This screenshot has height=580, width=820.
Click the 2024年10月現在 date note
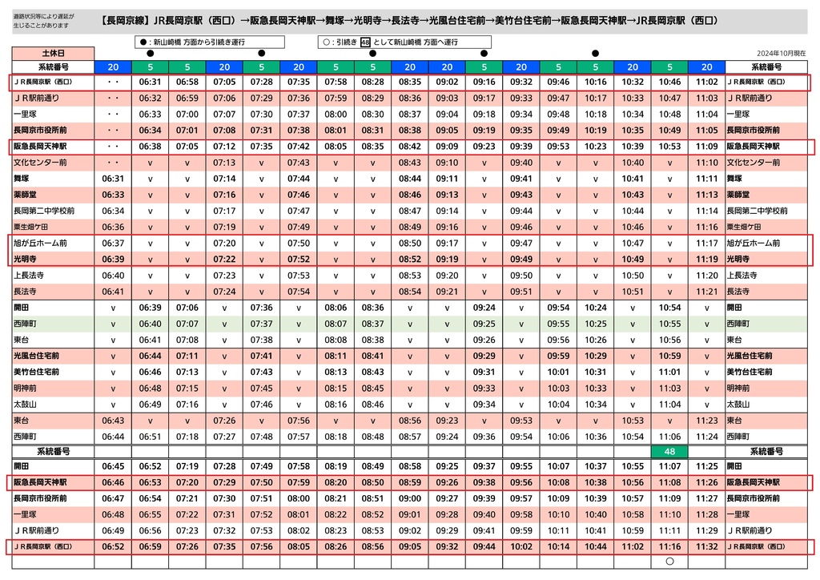click(x=782, y=54)
